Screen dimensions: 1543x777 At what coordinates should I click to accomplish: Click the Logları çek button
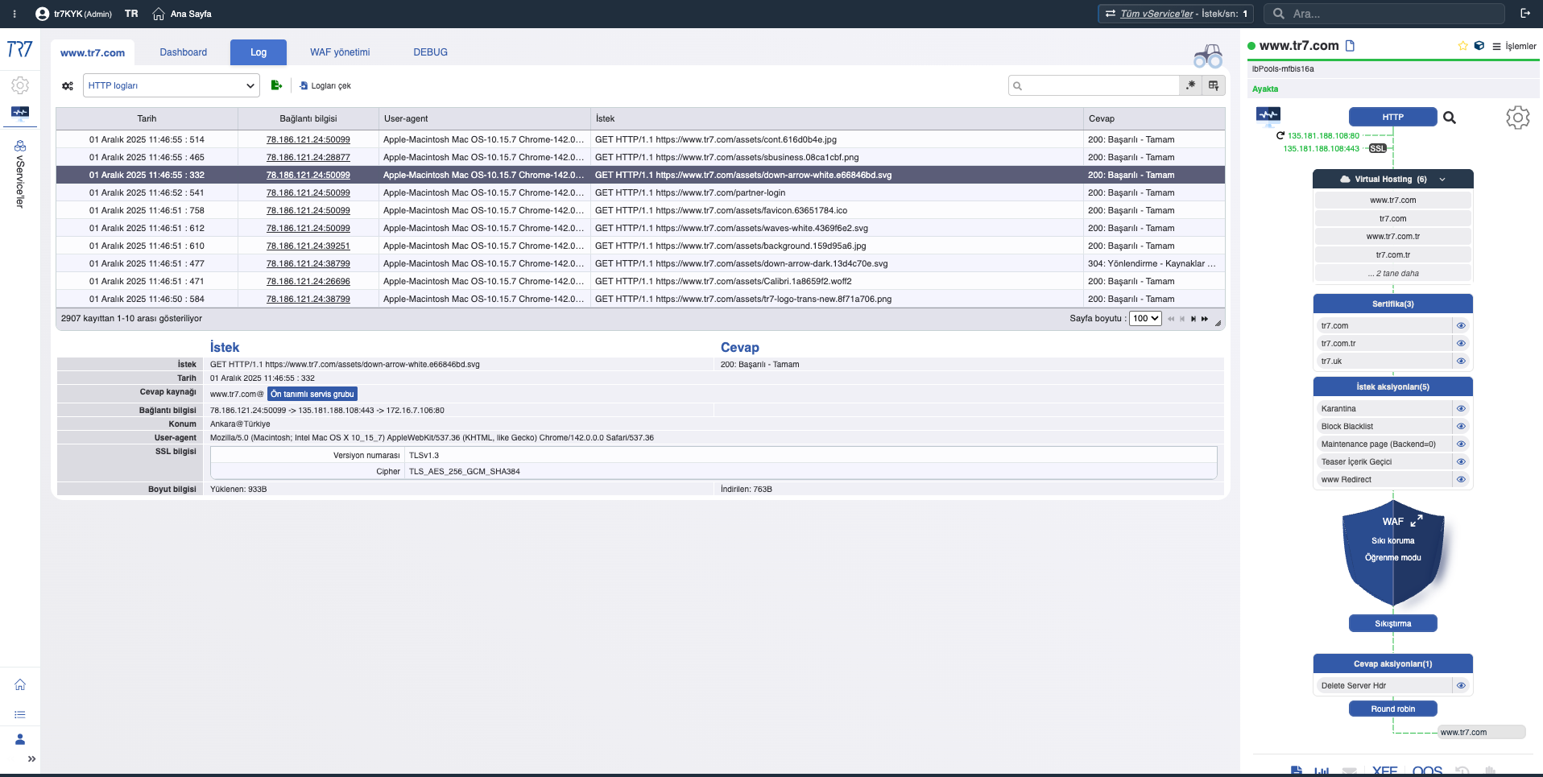tap(325, 85)
